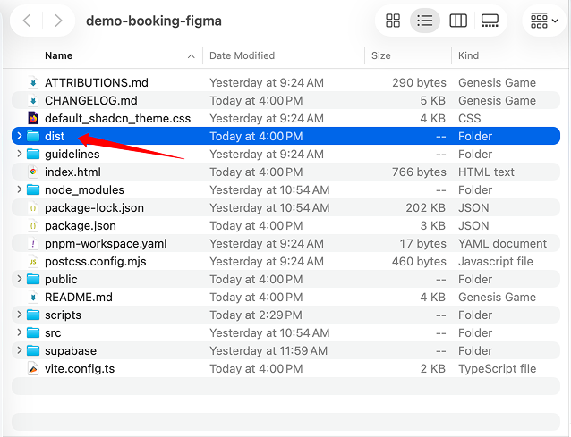Switch to gallery view
The width and height of the screenshot is (571, 437).
coord(490,21)
